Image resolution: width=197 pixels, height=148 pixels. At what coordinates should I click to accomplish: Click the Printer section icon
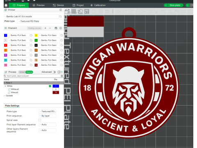click(6, 10)
